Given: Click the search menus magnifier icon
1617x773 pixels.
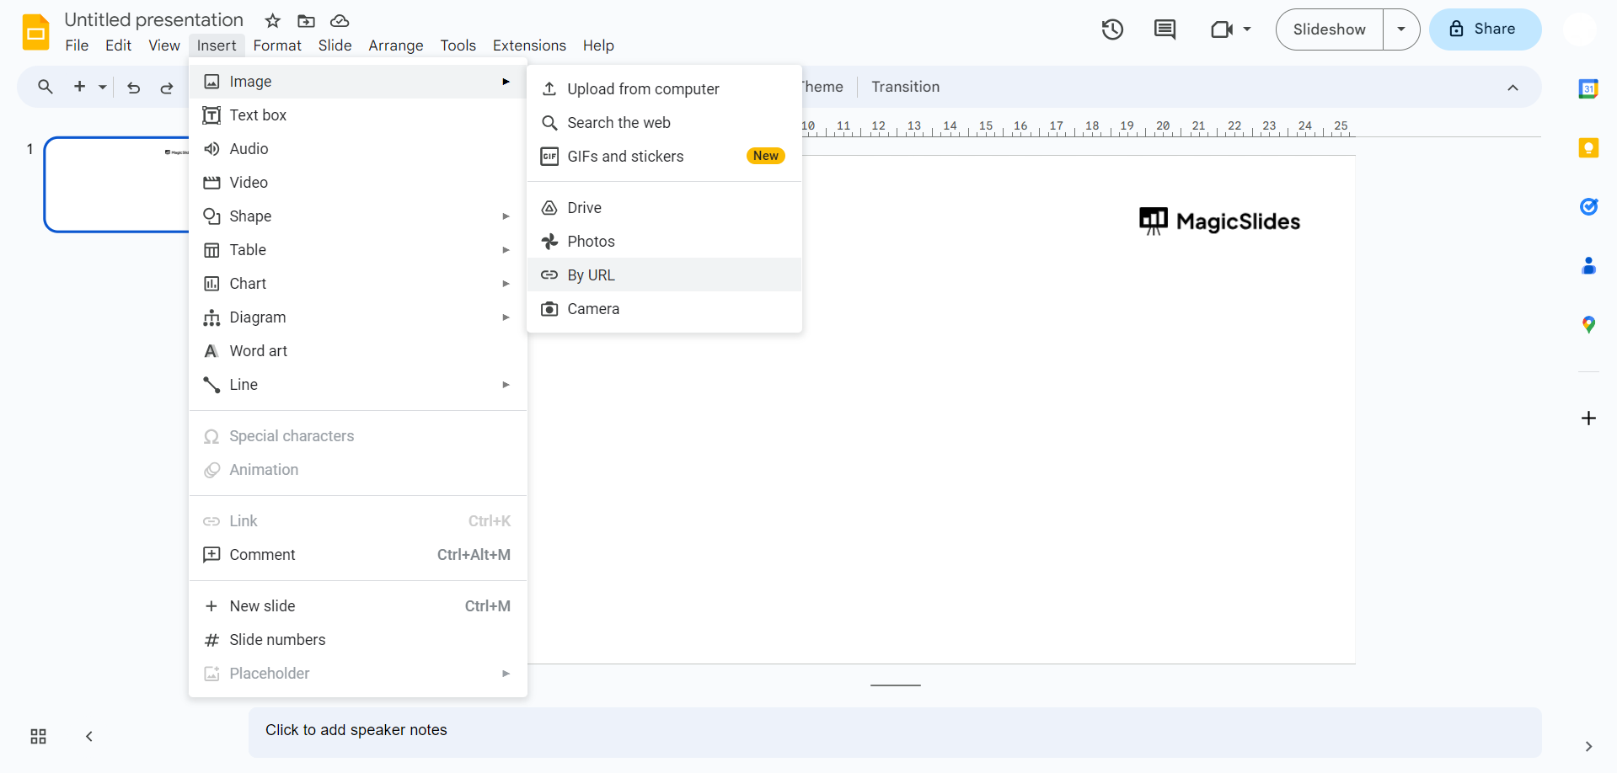Looking at the screenshot, I should coord(46,87).
